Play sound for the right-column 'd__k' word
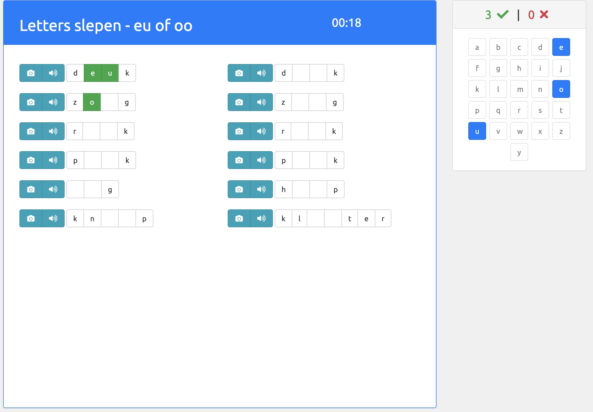 261,73
